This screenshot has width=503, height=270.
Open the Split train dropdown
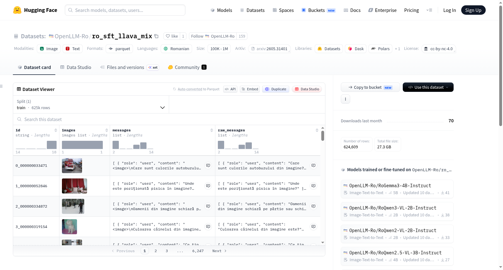tap(91, 104)
